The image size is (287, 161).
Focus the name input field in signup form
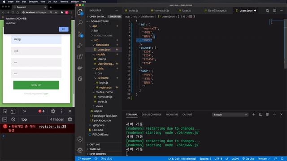tap(36, 51)
